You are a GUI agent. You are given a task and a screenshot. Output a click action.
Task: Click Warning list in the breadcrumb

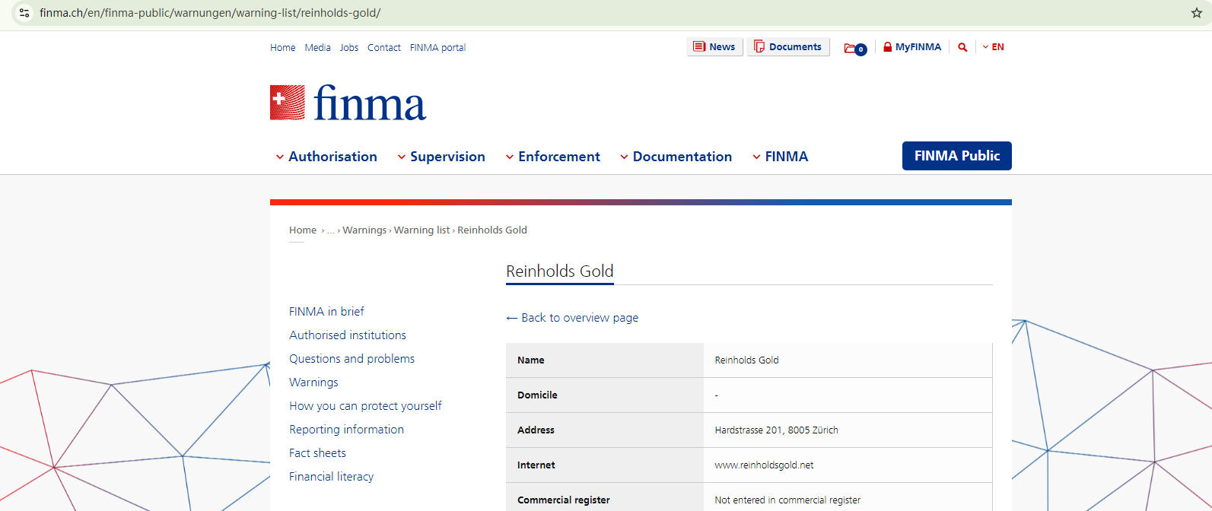tap(421, 230)
